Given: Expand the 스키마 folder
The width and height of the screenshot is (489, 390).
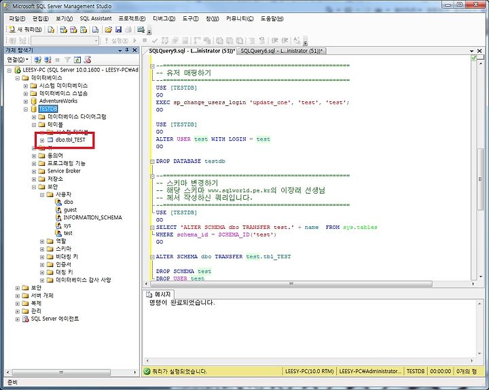Looking at the screenshot, I should click(x=42, y=249).
